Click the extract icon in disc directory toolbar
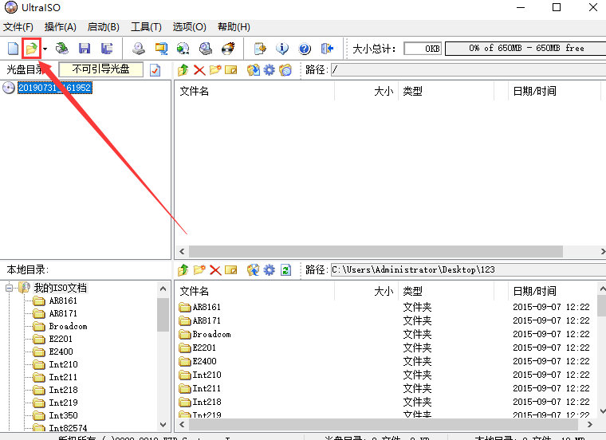Image resolution: width=606 pixels, height=440 pixels. (253, 70)
